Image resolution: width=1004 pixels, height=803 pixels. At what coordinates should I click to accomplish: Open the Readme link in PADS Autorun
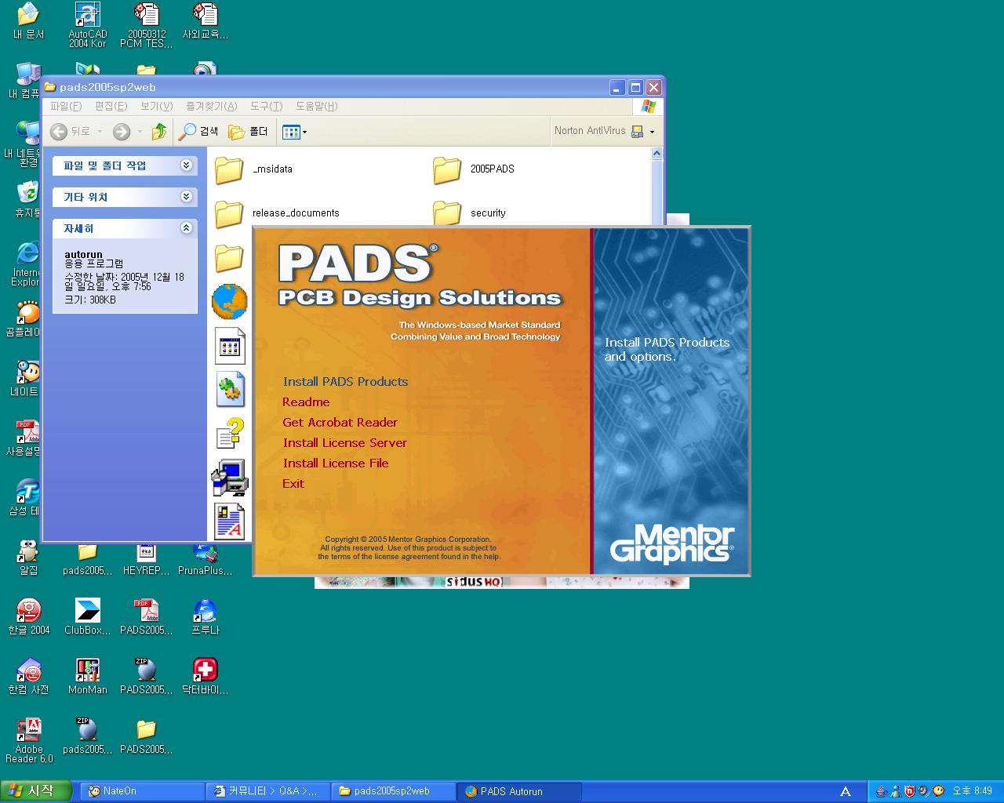(x=306, y=402)
